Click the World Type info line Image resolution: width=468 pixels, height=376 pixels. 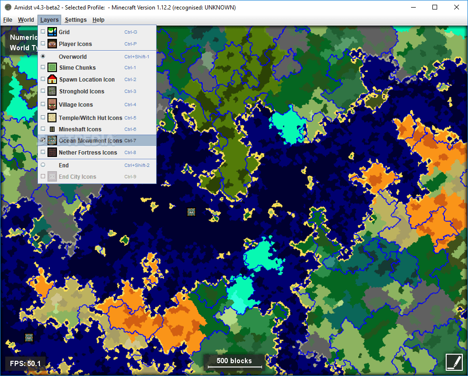(24, 48)
